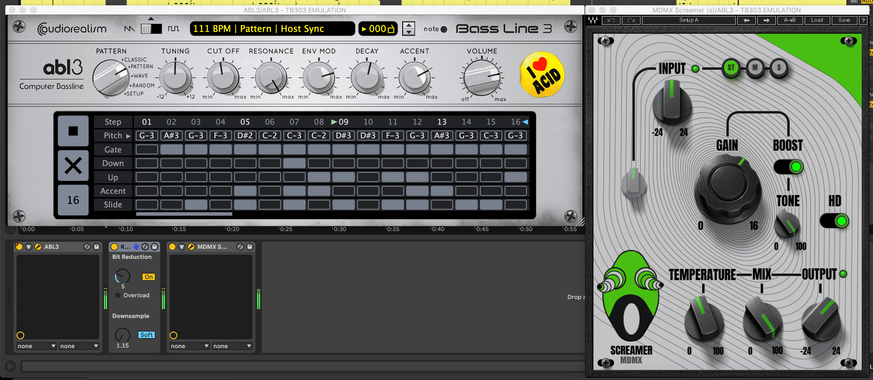Select S side mode on Screamer
The image size is (873, 380).
pyautogui.click(x=779, y=68)
